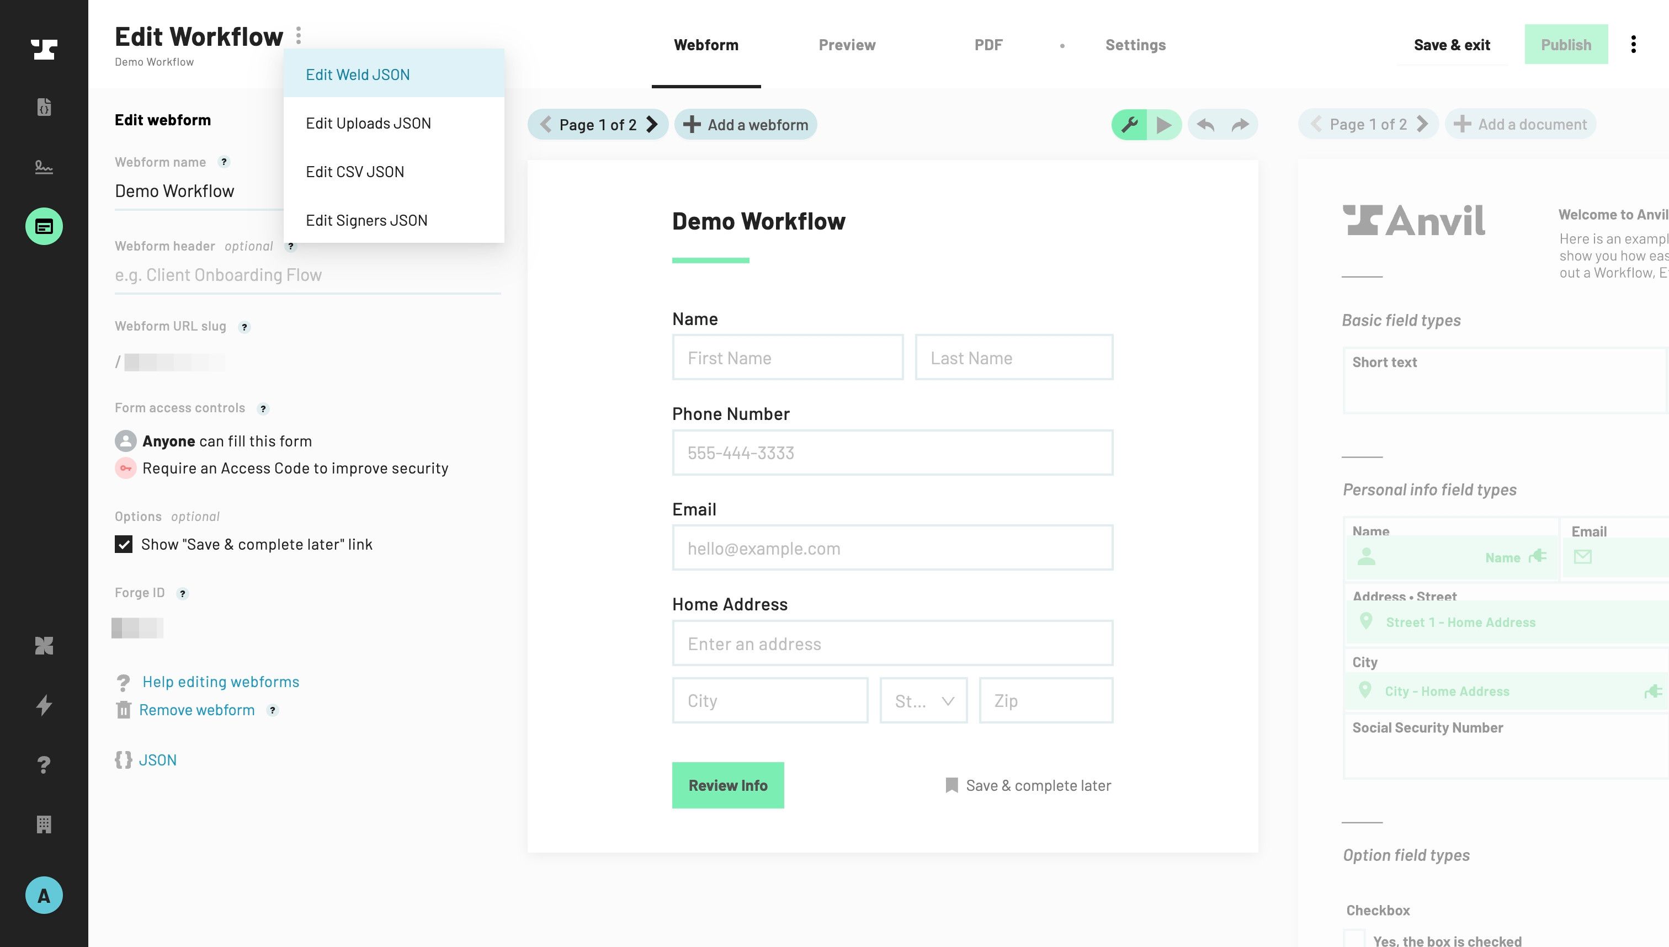
Task: Toggle Show Save & complete later checkbox
Action: tap(124, 544)
